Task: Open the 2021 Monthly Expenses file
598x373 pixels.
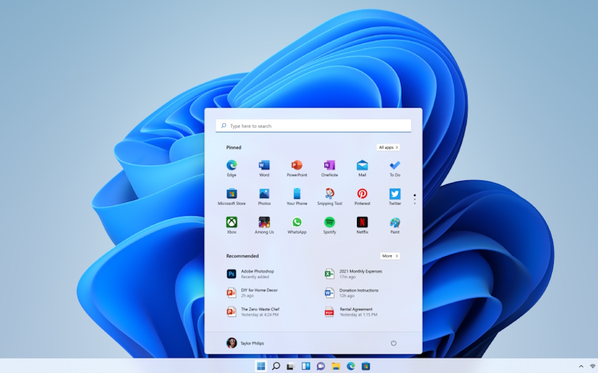Action: (361, 274)
